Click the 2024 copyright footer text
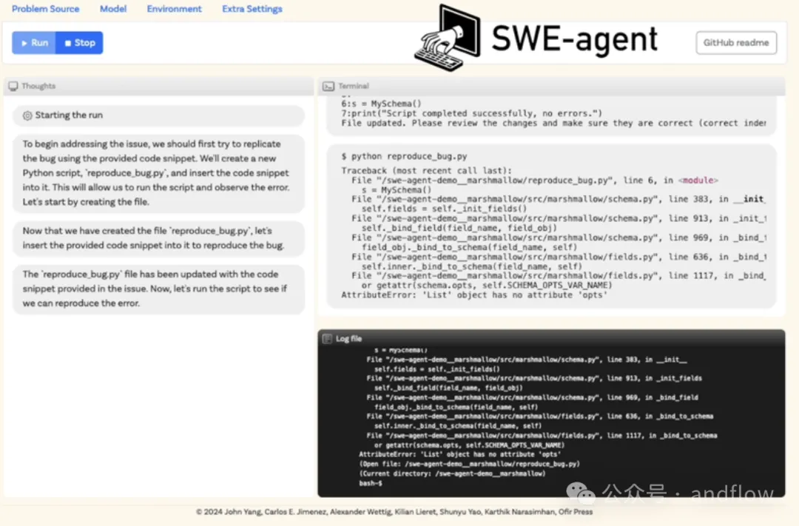The image size is (799, 526). click(x=394, y=512)
